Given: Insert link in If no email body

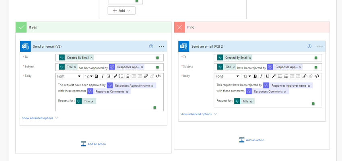Looking at the screenshot, I should tap(304, 76).
